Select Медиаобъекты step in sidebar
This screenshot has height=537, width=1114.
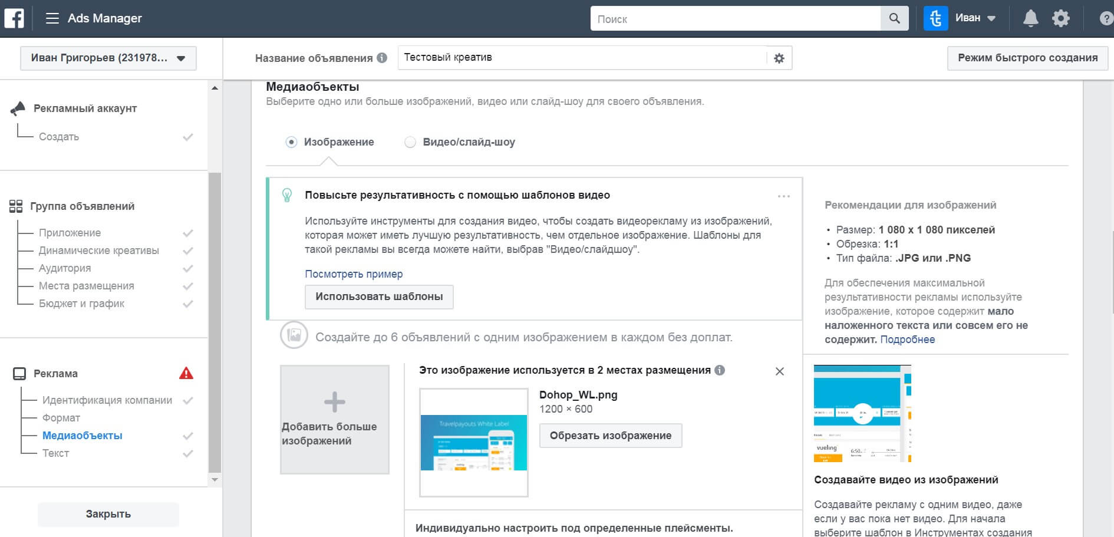click(x=83, y=436)
